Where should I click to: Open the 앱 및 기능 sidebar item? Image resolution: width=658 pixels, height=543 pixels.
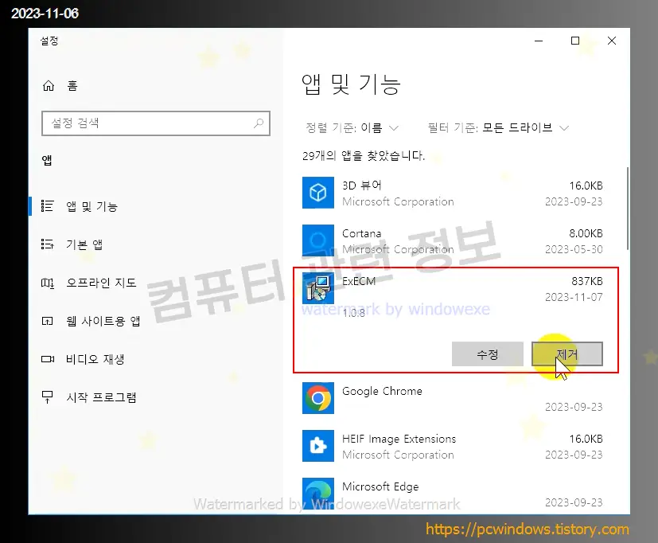(x=155, y=206)
